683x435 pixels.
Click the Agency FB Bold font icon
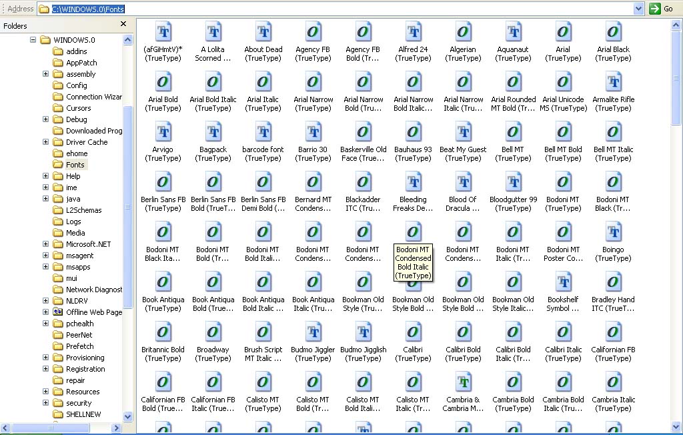point(363,31)
